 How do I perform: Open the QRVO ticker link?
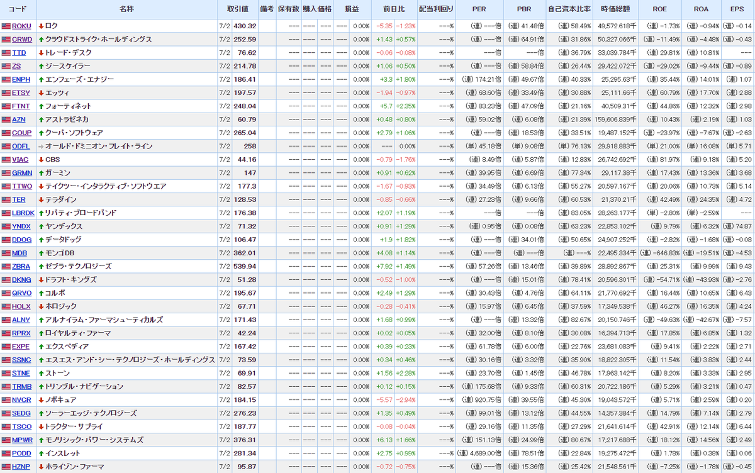[x=21, y=293]
